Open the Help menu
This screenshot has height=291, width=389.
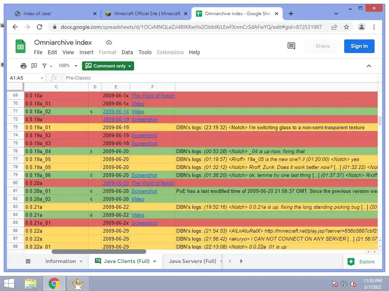[194, 52]
